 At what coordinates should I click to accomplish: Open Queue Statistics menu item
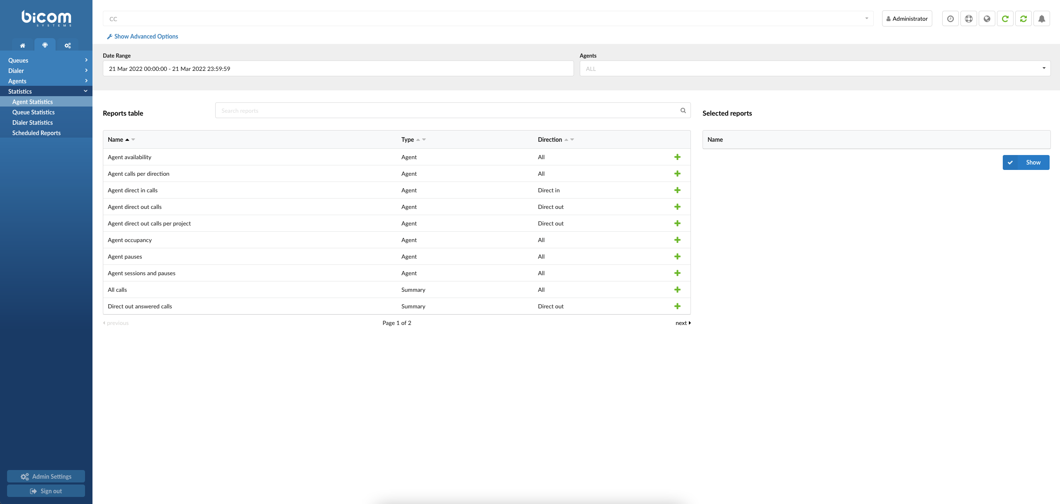pos(33,112)
